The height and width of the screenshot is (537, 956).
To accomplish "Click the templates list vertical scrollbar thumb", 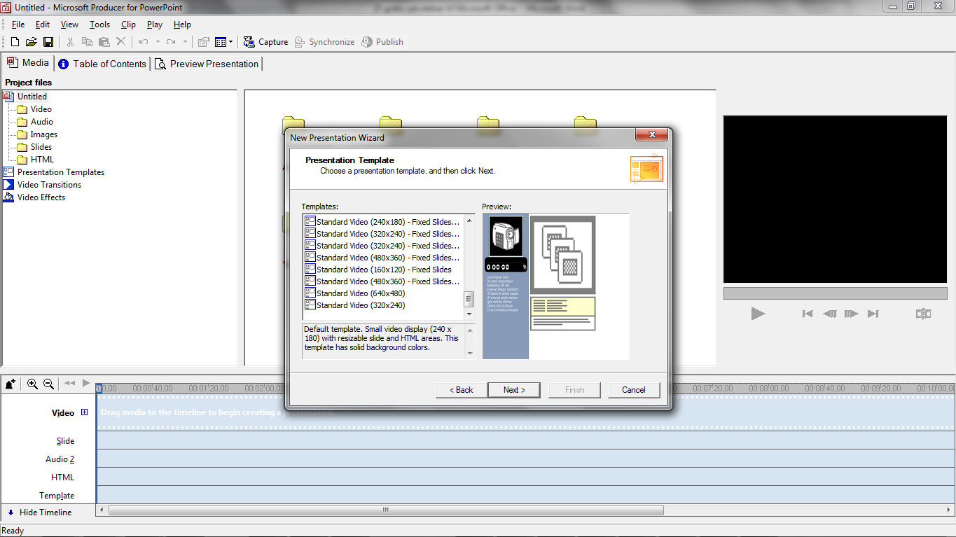I will pos(469,299).
